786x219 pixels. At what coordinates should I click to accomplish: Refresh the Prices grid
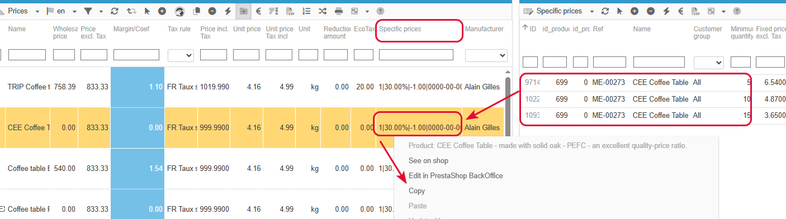[115, 11]
